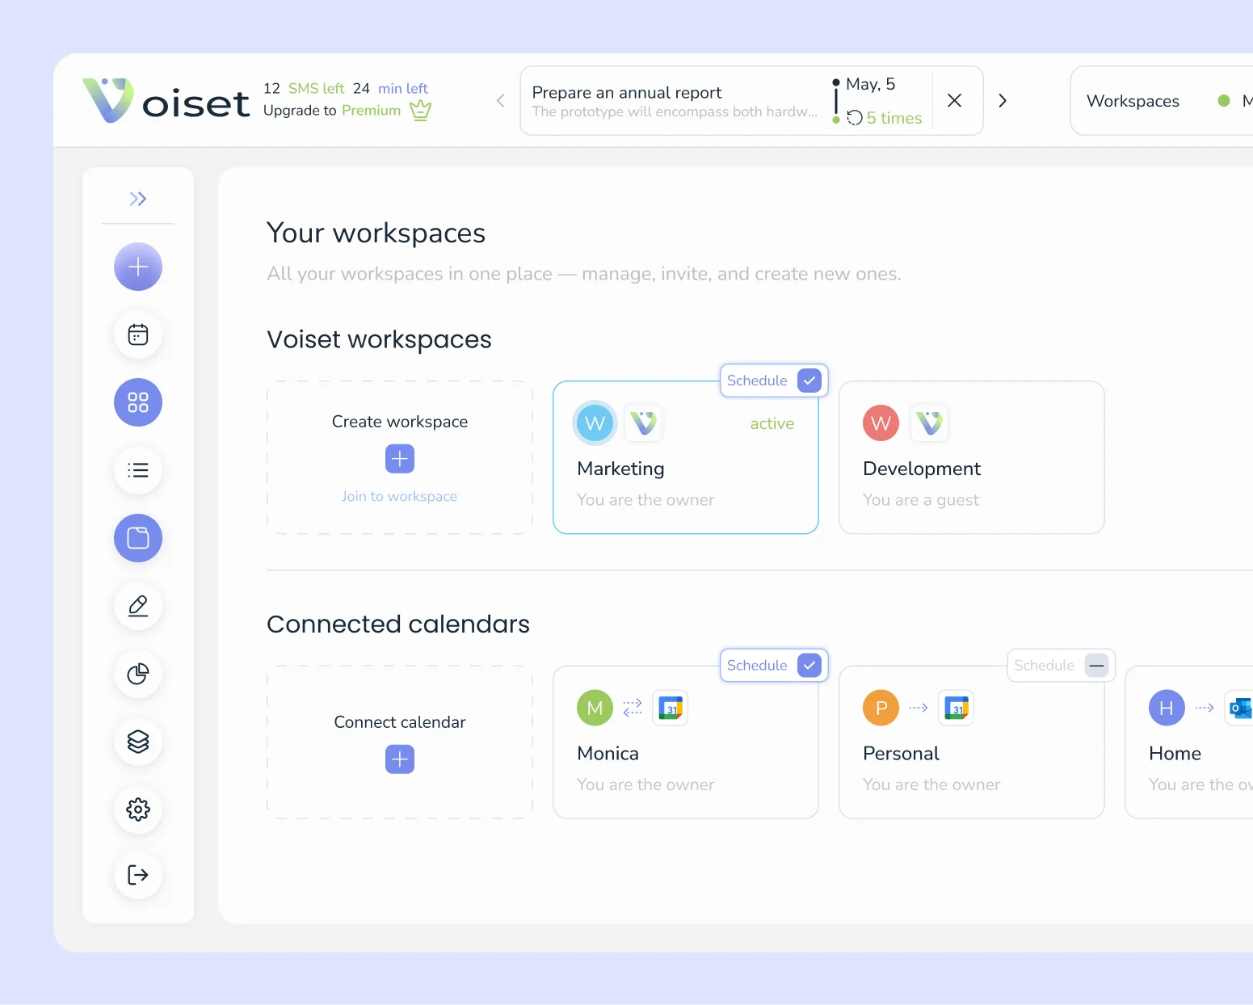Click Join to workspace link
Image resolution: width=1253 pixels, height=1005 pixels.
399,495
